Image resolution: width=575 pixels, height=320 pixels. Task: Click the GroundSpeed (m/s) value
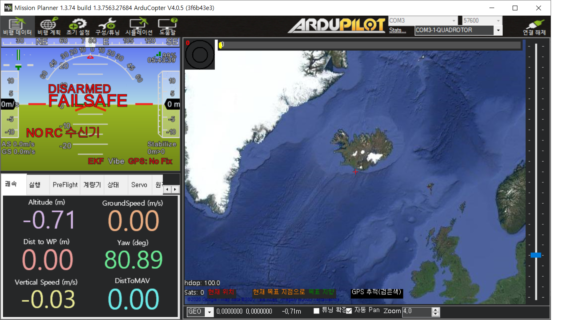click(x=134, y=221)
